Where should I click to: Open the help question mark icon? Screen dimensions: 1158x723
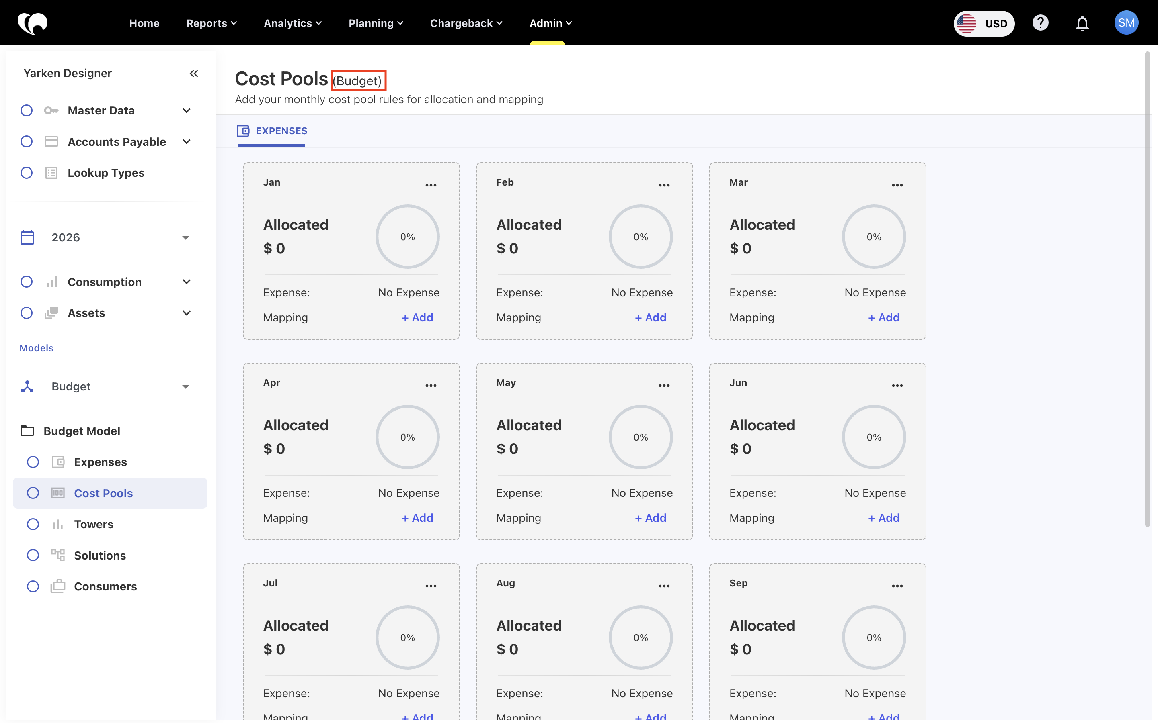tap(1040, 23)
